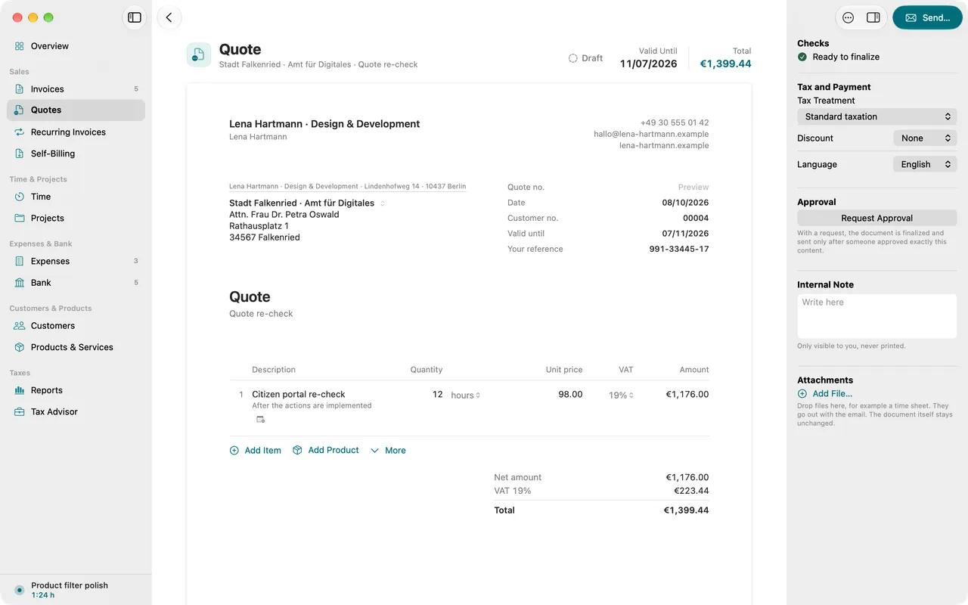Viewport: 968px width, 605px height.
Task: Click the Customers people icon
Action: click(20, 326)
